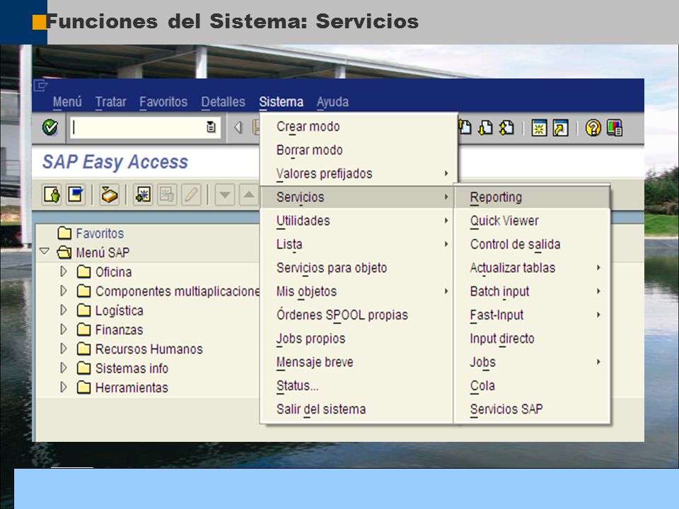Click the Next page icon in the toolbar
Viewport: 679px width, 509px height.
(x=486, y=127)
